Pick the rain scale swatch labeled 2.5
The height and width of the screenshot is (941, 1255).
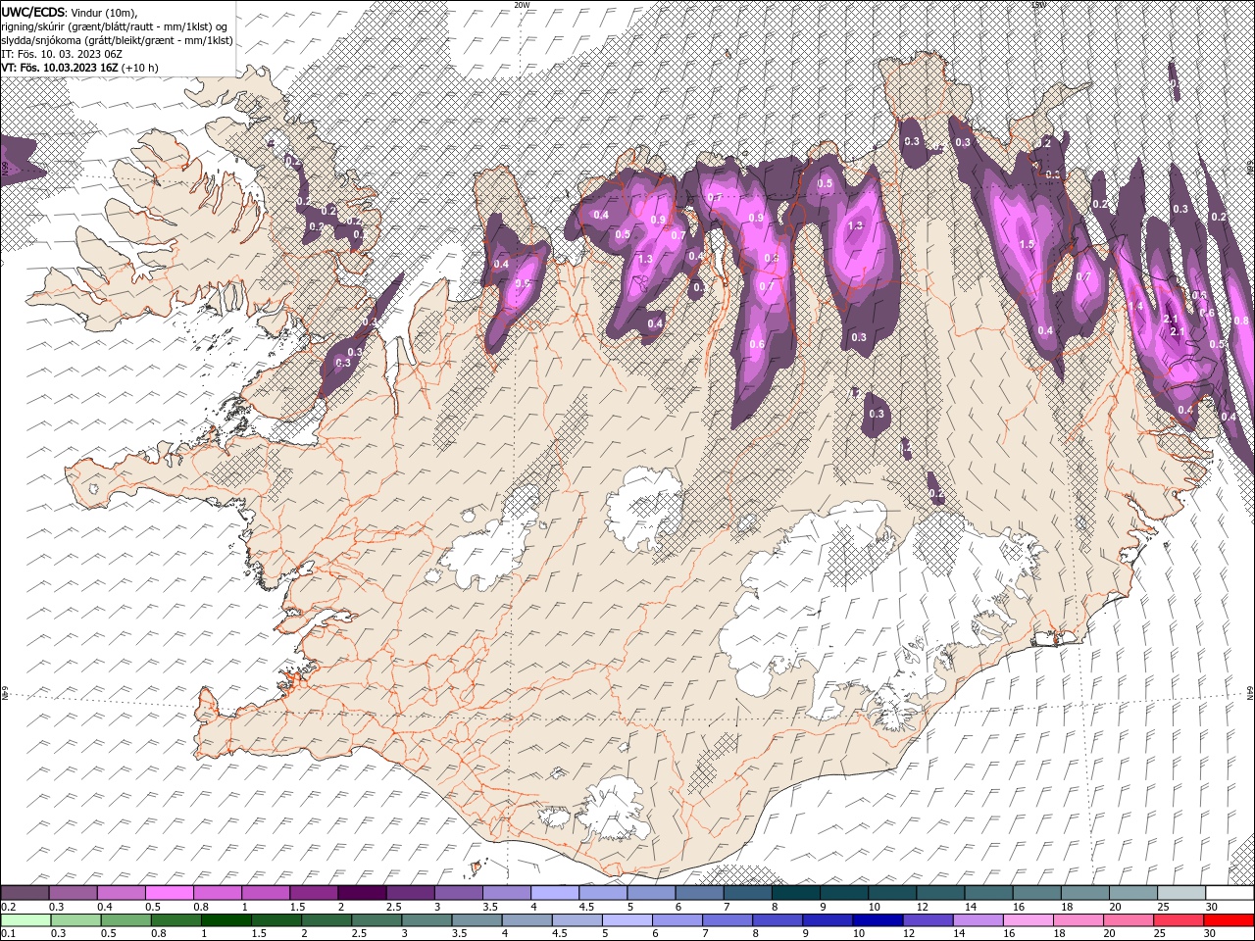[376, 920]
